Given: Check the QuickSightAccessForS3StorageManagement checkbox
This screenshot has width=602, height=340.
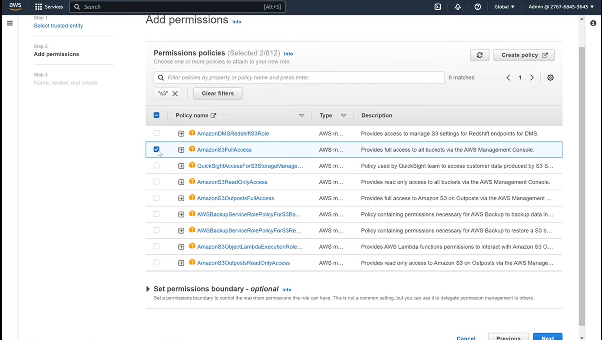Looking at the screenshot, I should (157, 166).
